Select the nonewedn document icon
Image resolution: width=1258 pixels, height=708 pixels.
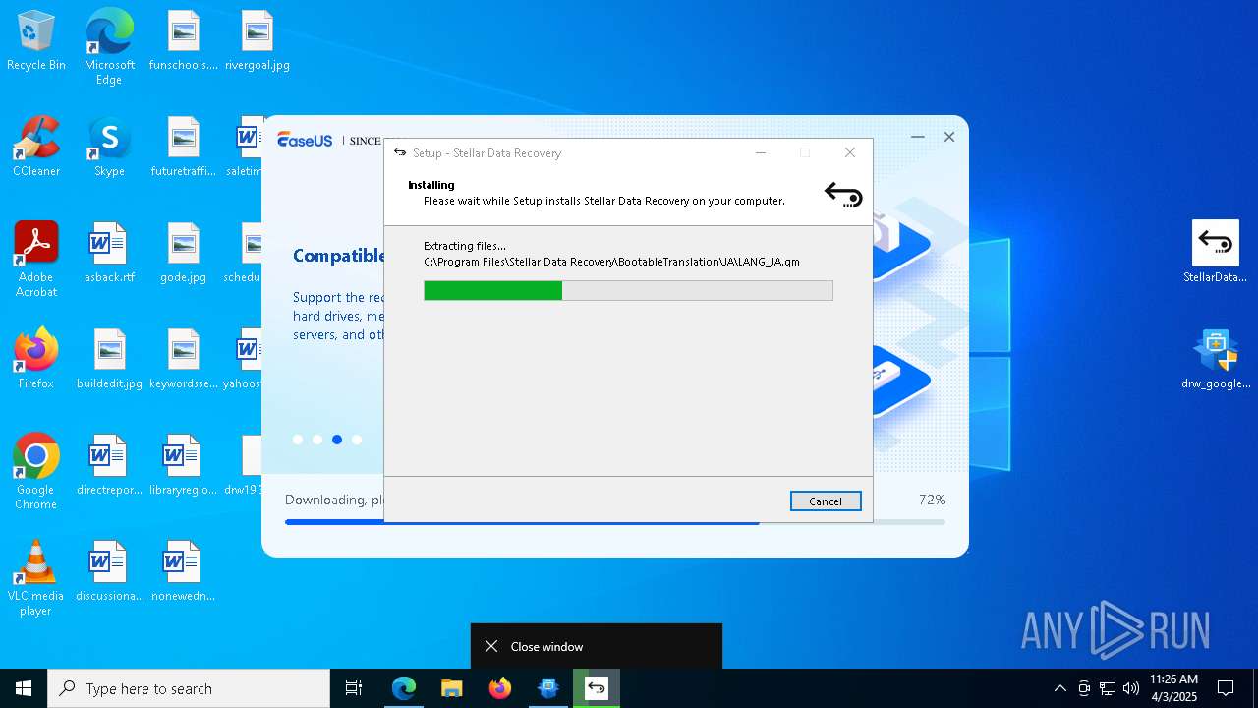coord(183,572)
